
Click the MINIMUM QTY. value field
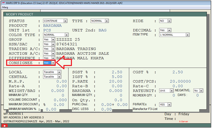point(63,95)
